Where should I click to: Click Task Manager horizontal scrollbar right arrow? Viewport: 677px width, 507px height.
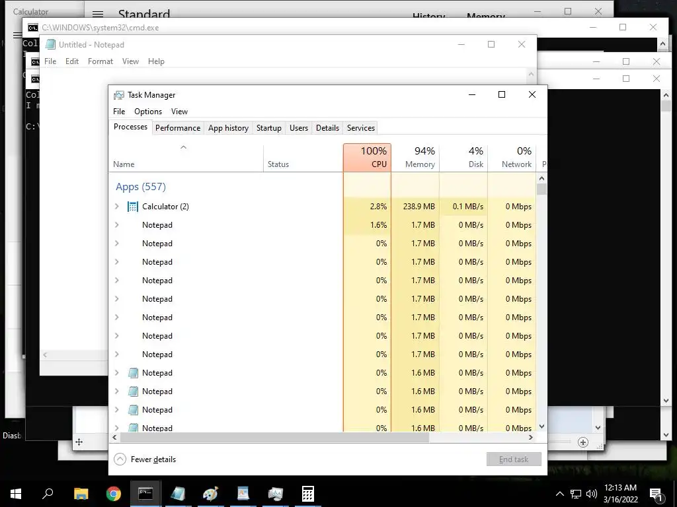click(x=531, y=437)
